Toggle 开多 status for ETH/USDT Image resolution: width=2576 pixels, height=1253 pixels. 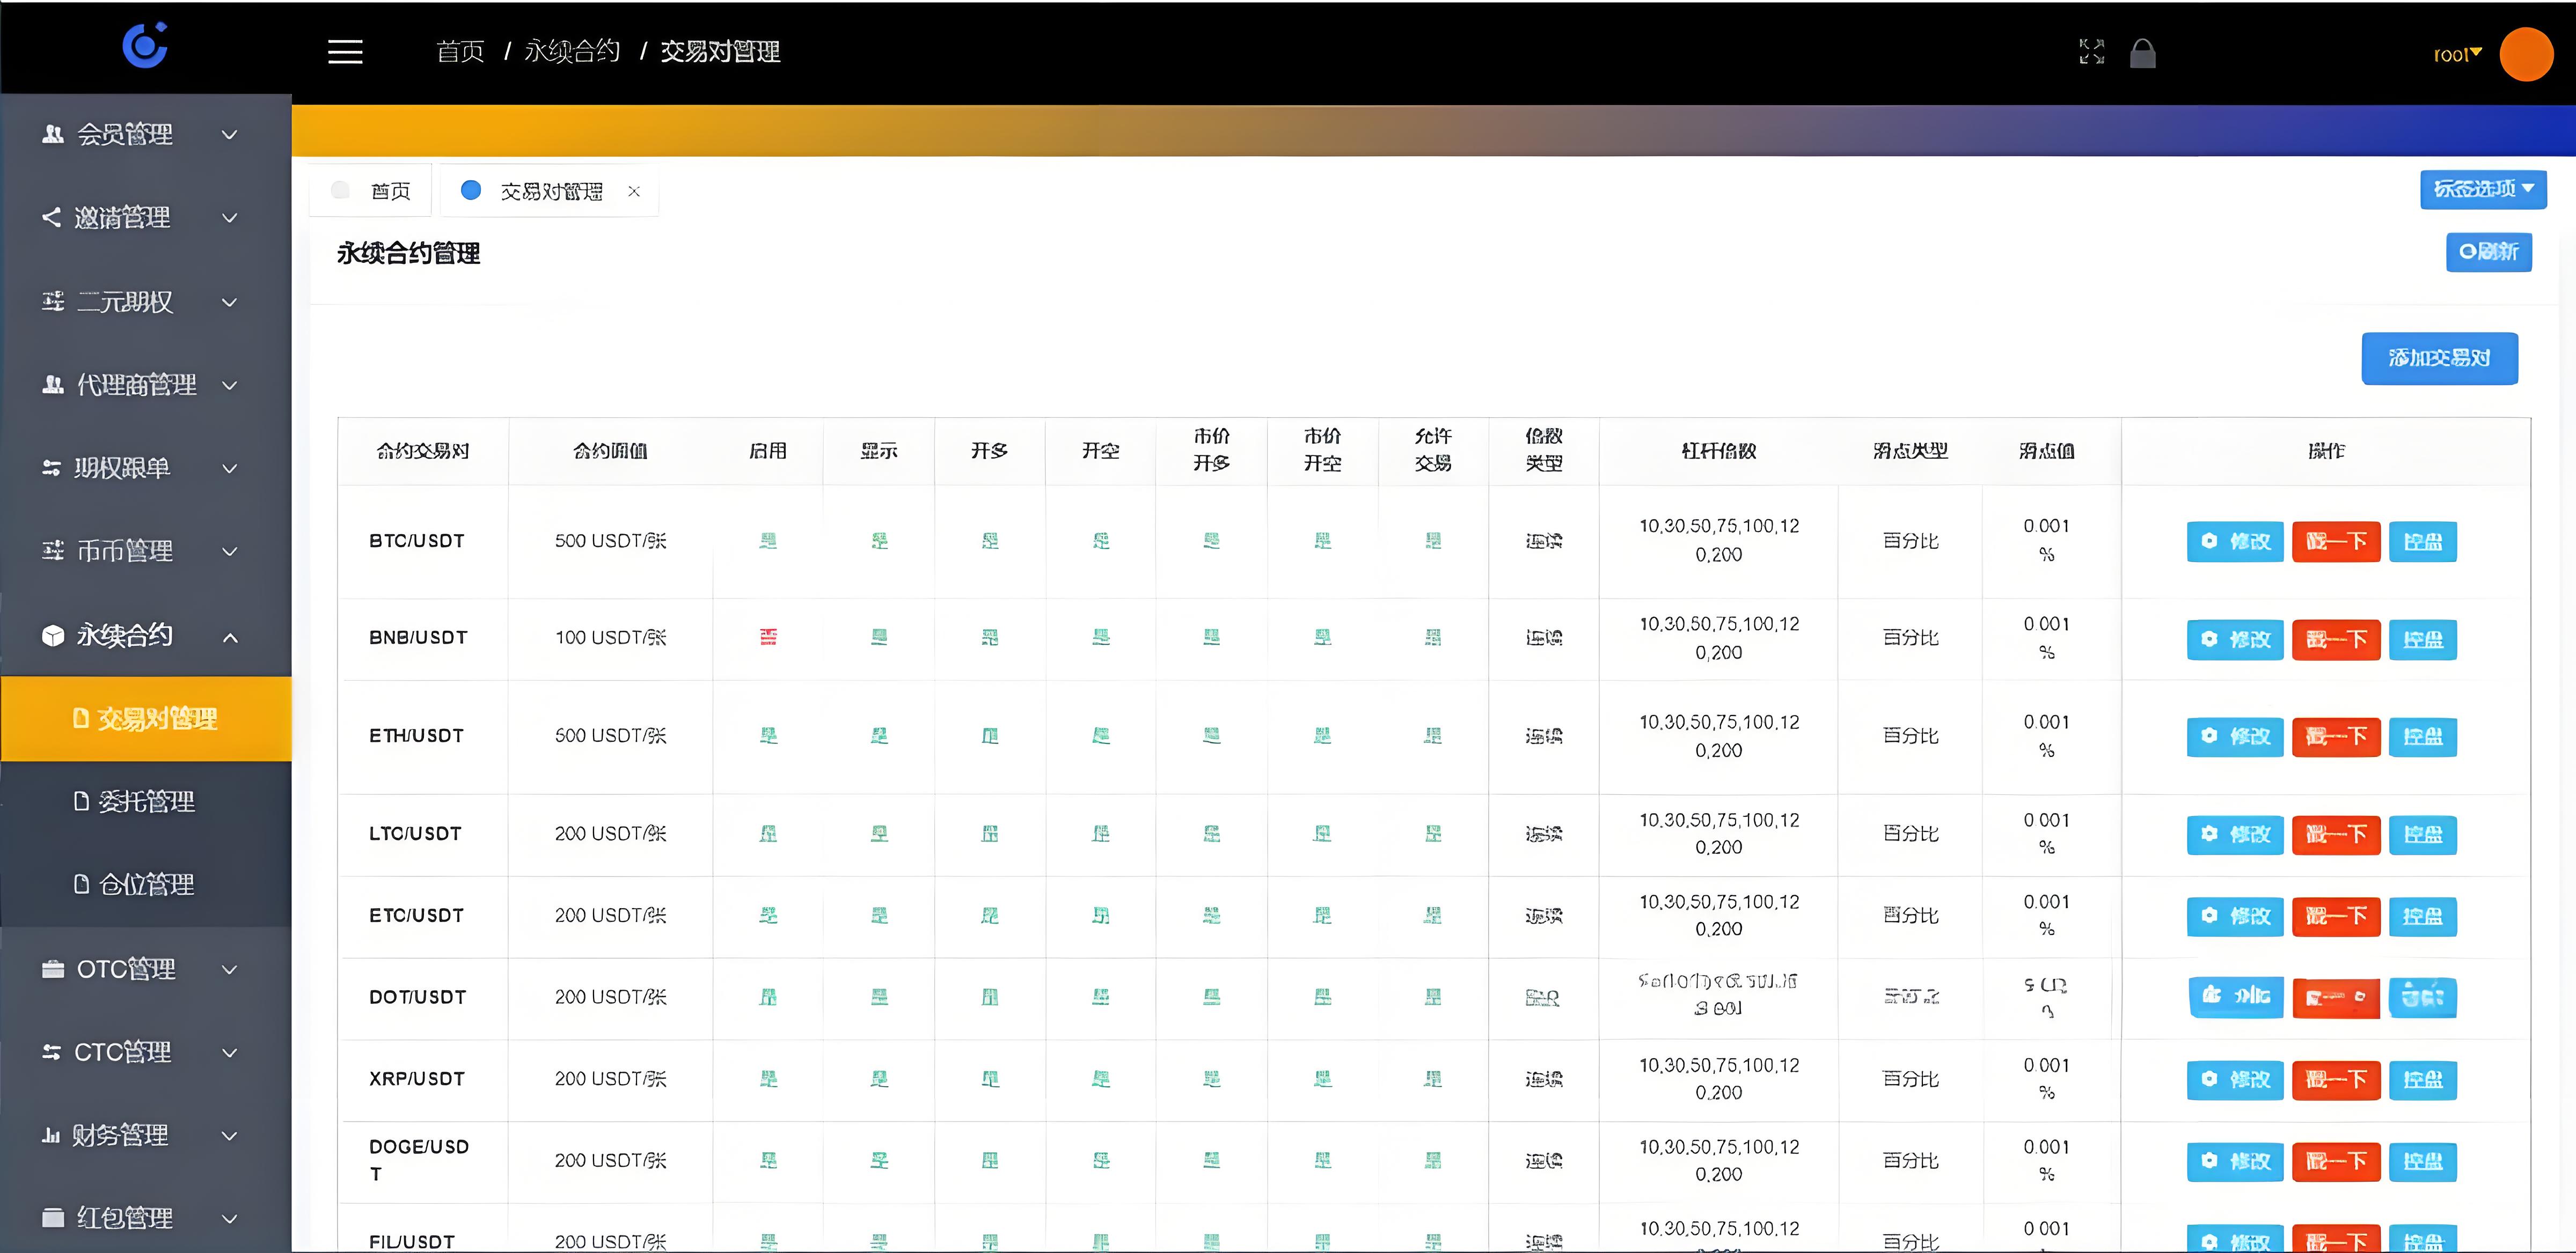(x=990, y=735)
